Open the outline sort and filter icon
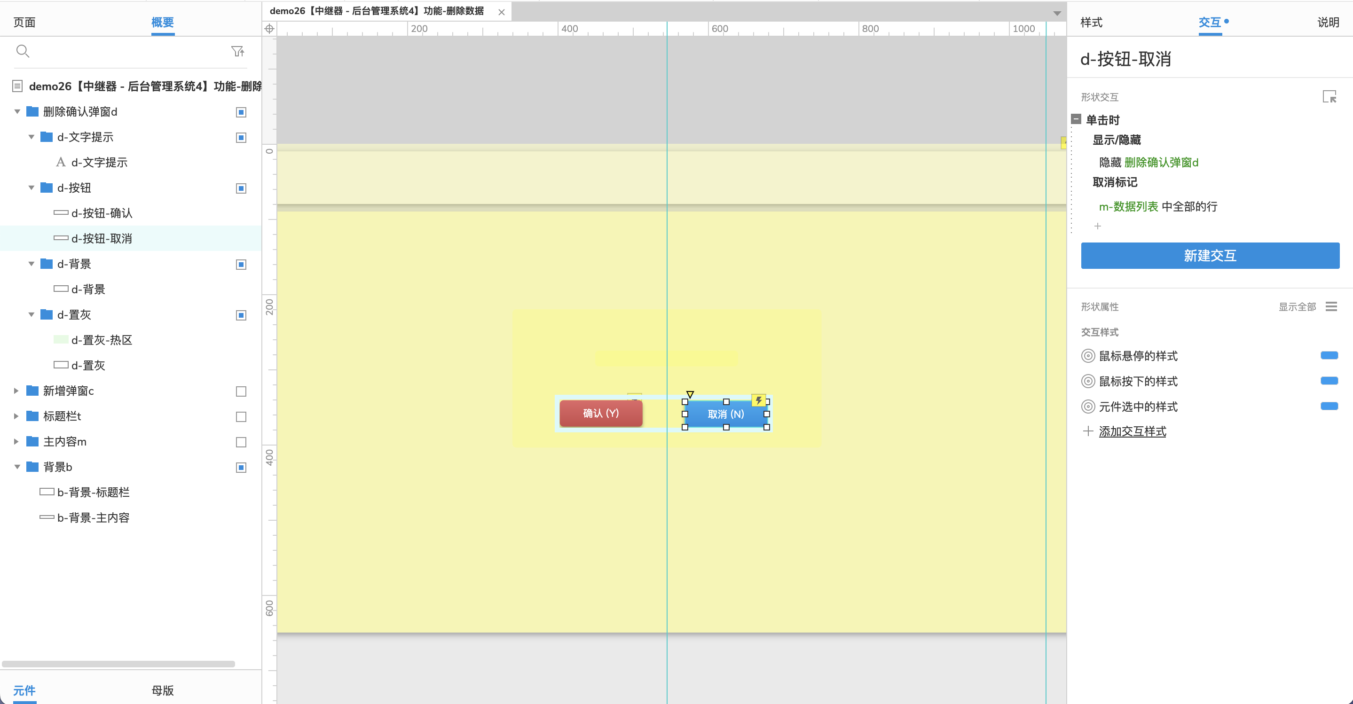The width and height of the screenshot is (1353, 704). point(237,51)
